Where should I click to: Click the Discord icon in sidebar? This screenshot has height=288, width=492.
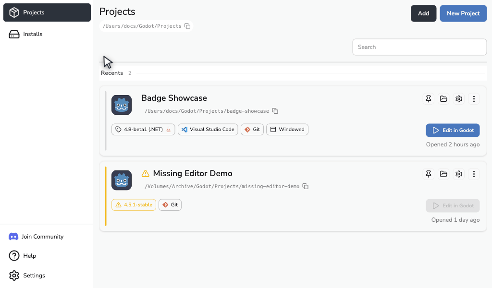[x=13, y=237]
